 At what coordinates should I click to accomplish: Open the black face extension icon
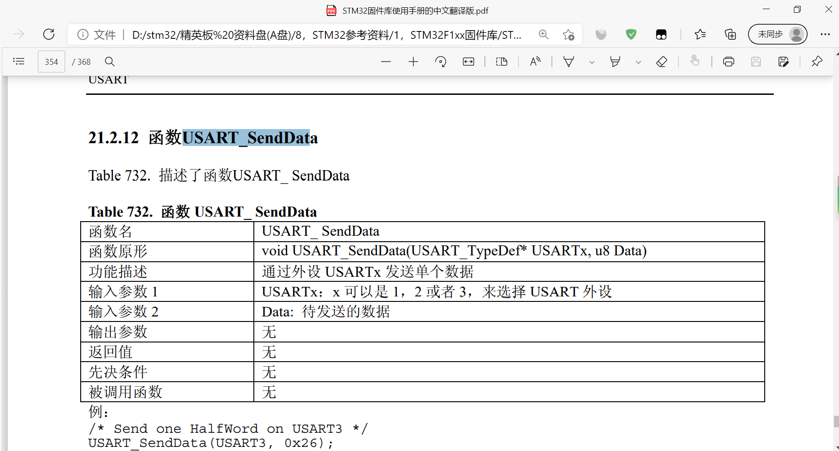point(661,34)
